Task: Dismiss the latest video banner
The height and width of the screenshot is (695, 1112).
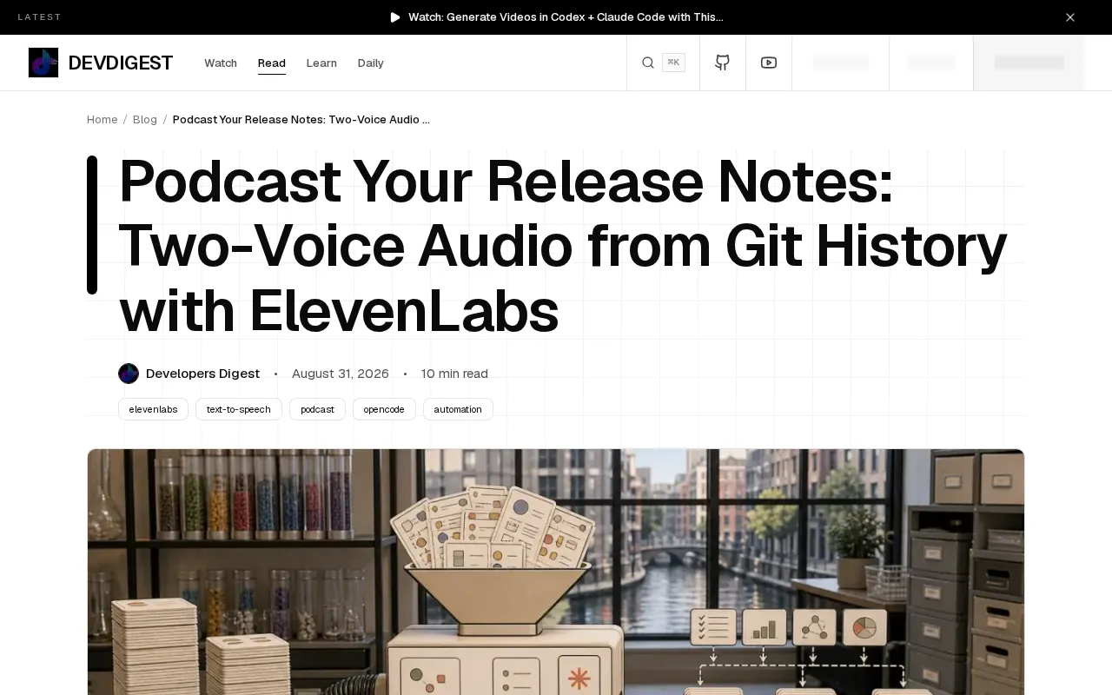Action: [1070, 17]
